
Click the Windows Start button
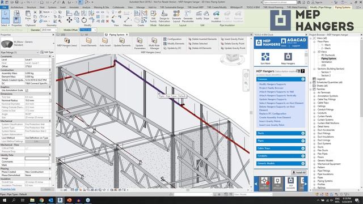pos(5,200)
